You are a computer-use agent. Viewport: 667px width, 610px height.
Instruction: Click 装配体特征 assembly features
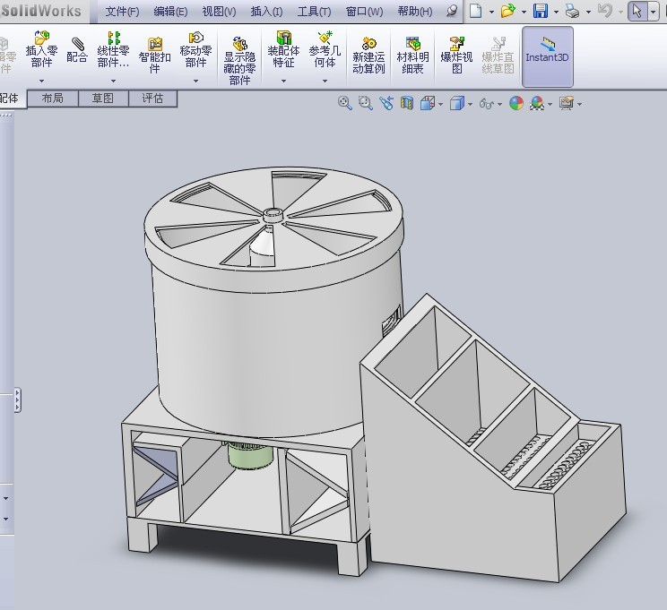coord(283,50)
